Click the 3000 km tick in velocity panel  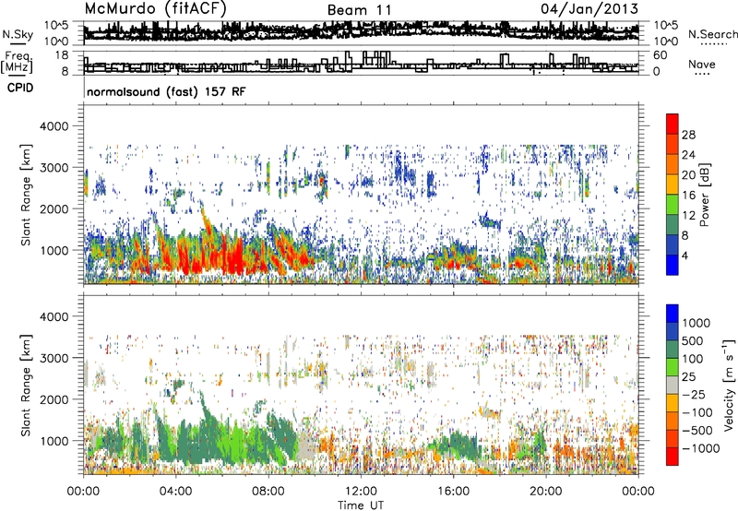(54, 358)
